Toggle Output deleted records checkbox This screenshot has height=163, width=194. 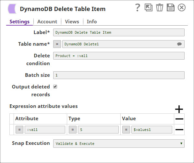click(x=55, y=87)
